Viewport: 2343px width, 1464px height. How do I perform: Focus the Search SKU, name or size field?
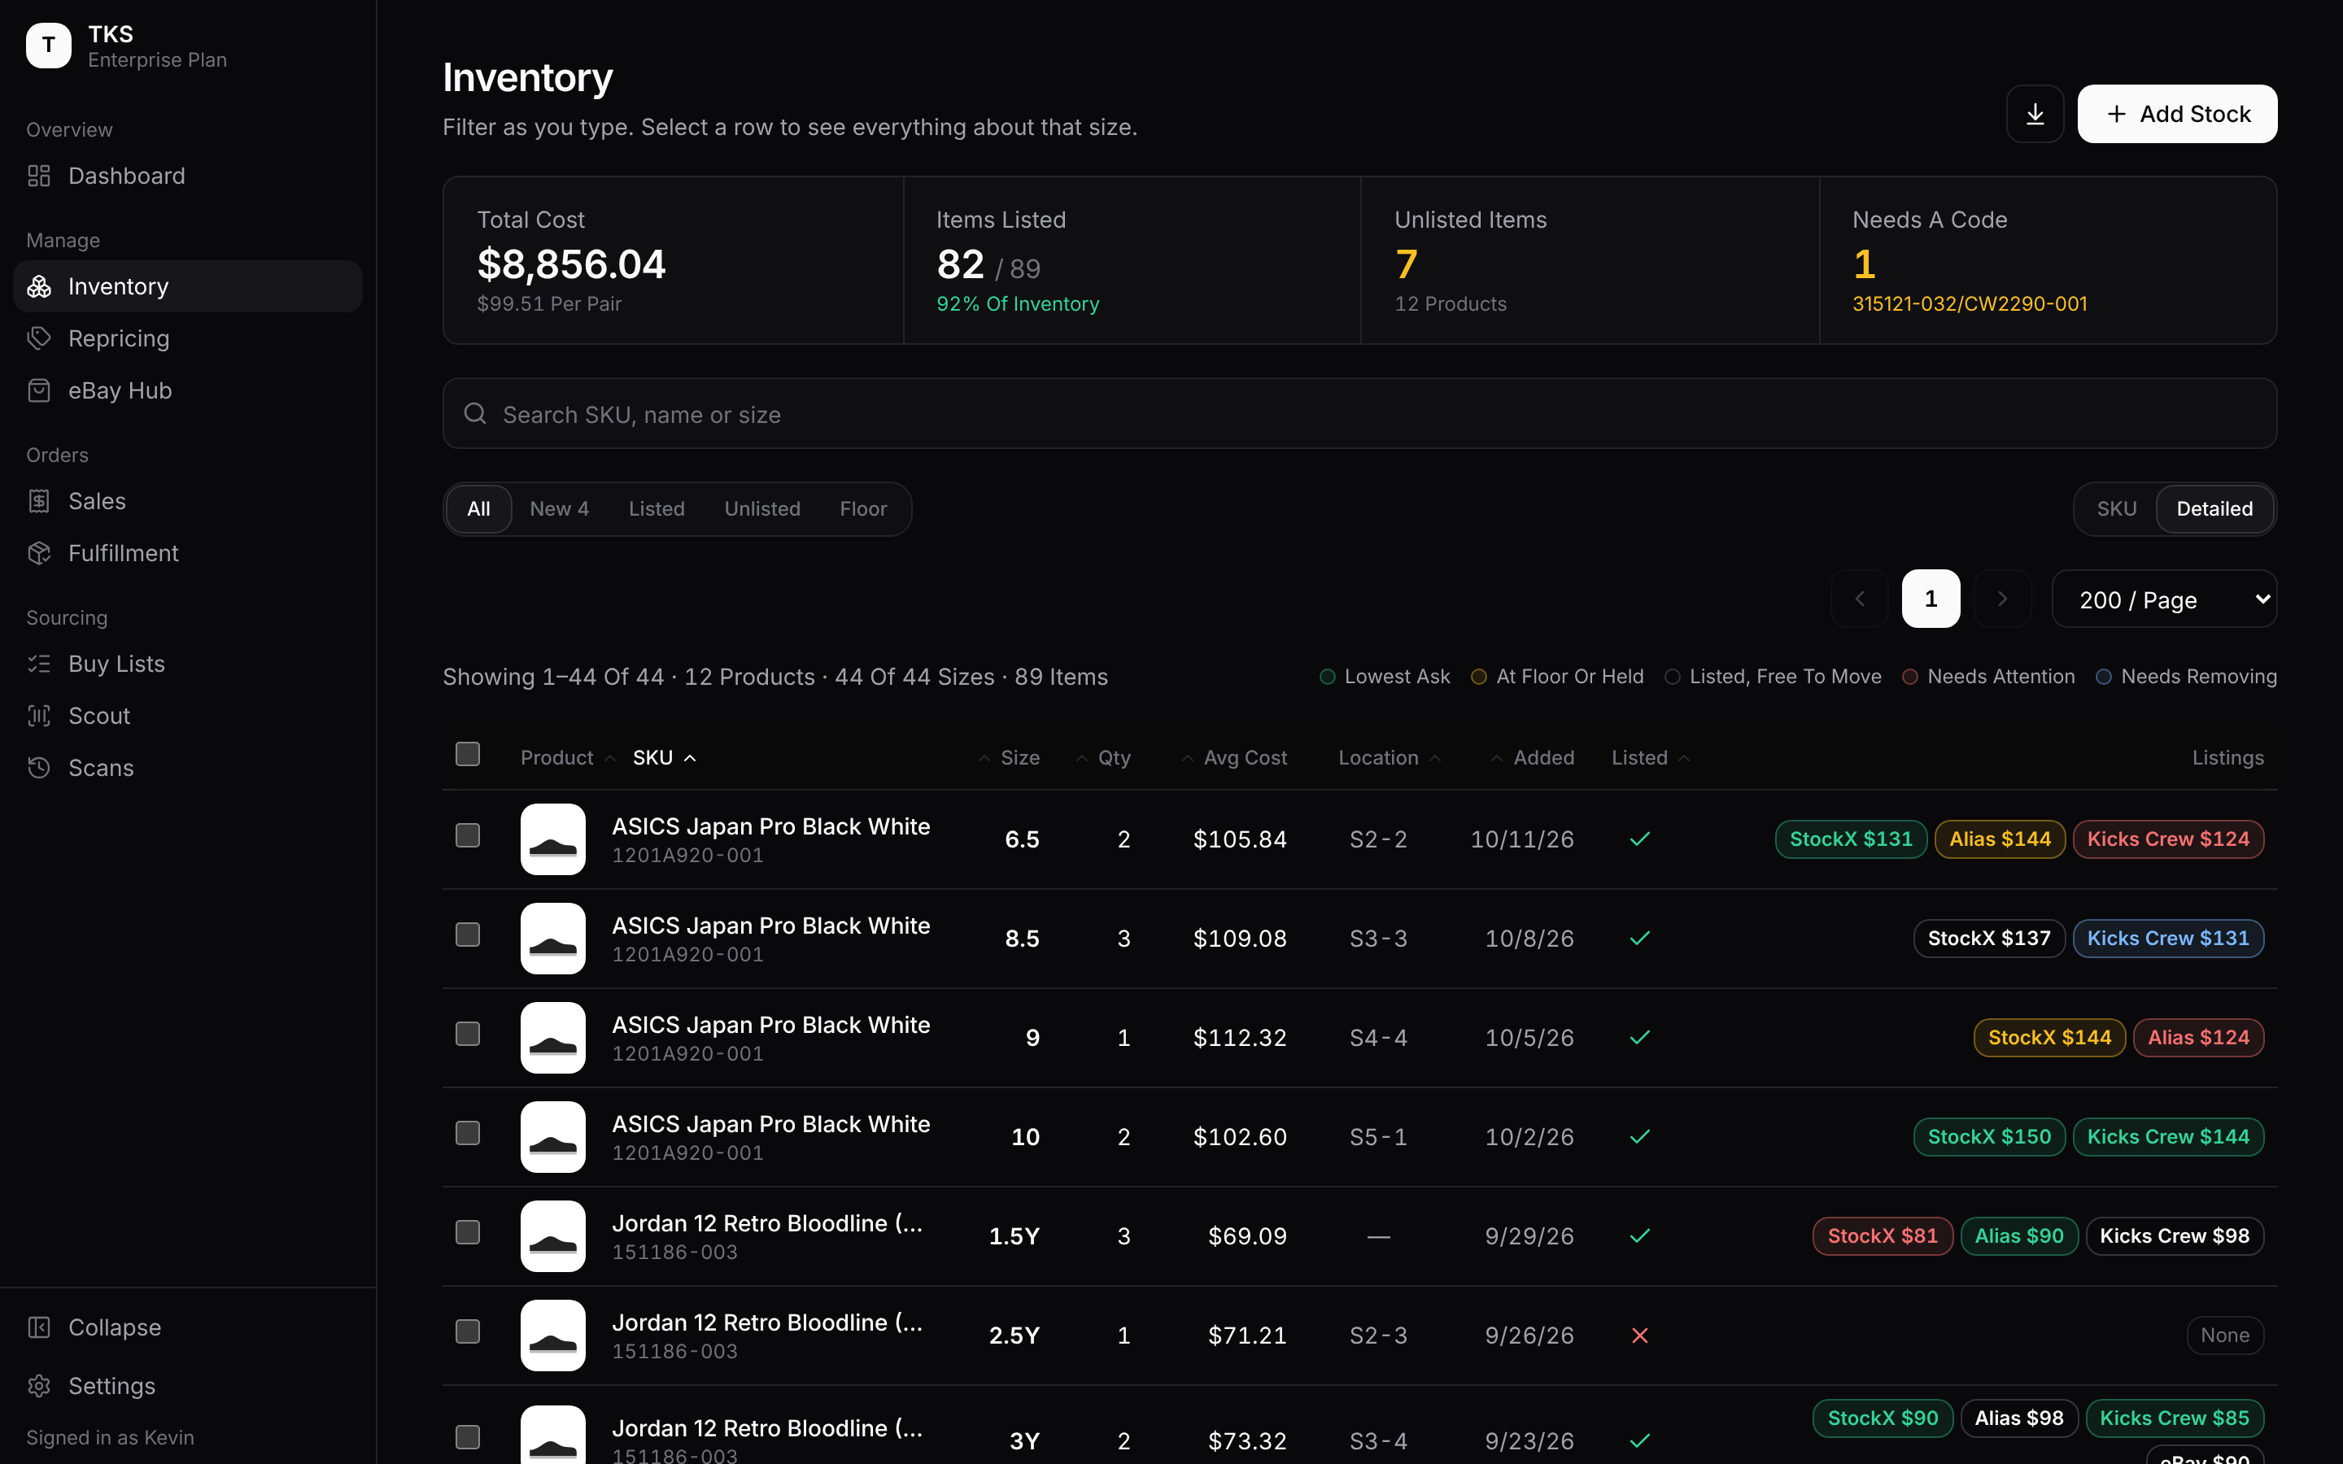1359,415
